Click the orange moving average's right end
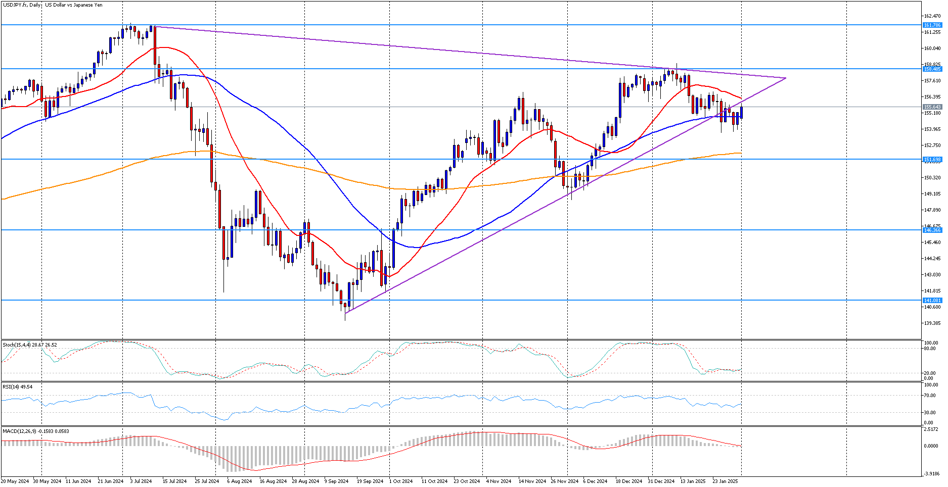The image size is (948, 487). point(741,153)
